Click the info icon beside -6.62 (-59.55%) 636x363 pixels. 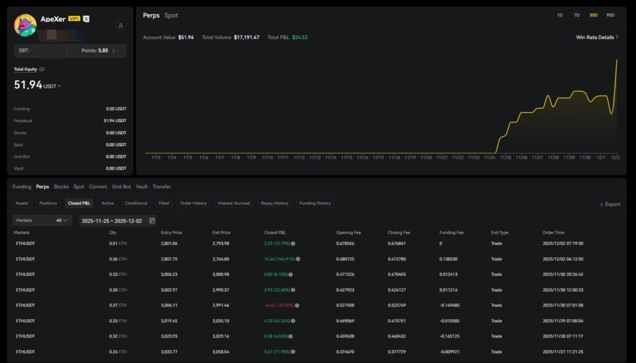coord(297,306)
